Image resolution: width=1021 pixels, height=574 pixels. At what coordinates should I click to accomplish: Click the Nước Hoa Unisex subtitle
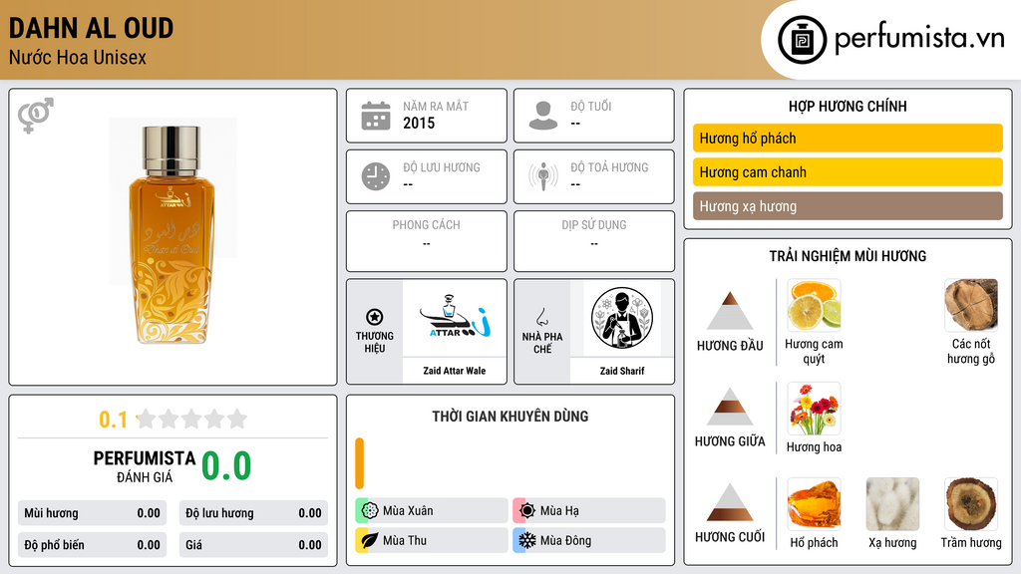78,57
